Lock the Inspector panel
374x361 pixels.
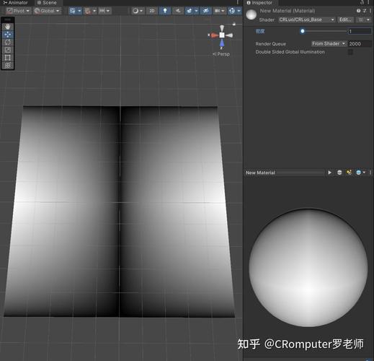pyautogui.click(x=362, y=2)
